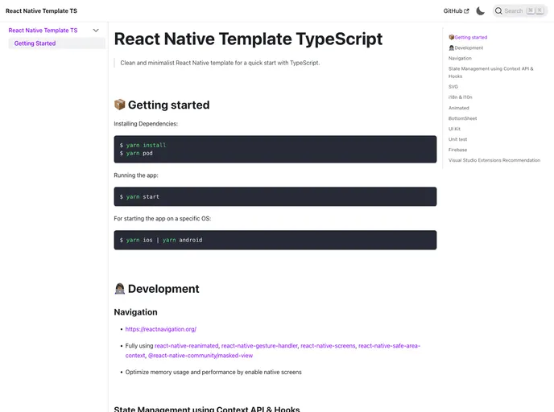Click the template description blockquote

(x=220, y=63)
